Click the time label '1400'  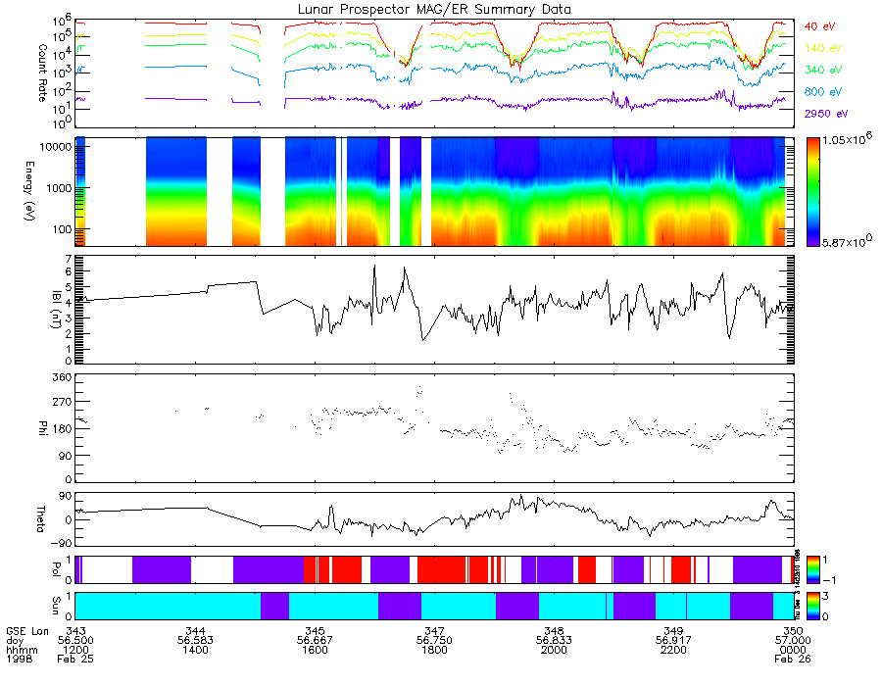pyautogui.click(x=195, y=650)
